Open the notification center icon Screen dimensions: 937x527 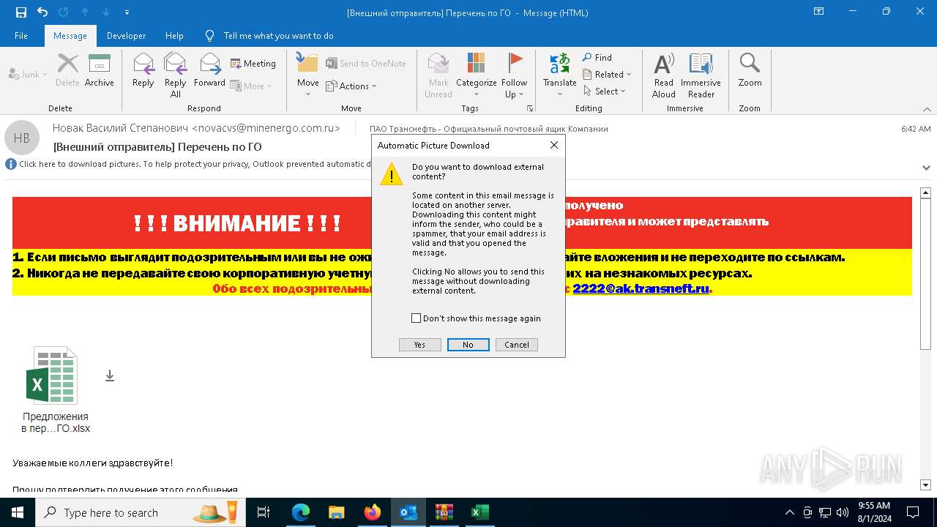[914, 512]
